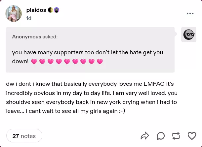Click the line ending with 'my girls again :-)'

coord(65,111)
